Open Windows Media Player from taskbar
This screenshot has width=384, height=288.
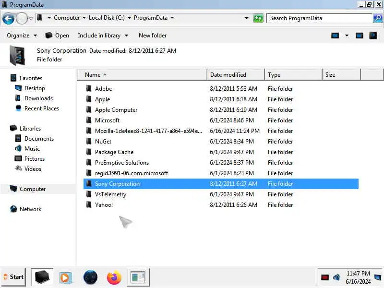[x=65, y=277]
